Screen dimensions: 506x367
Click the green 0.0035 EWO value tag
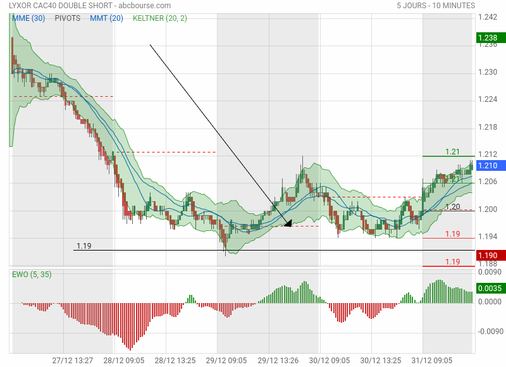coord(491,288)
